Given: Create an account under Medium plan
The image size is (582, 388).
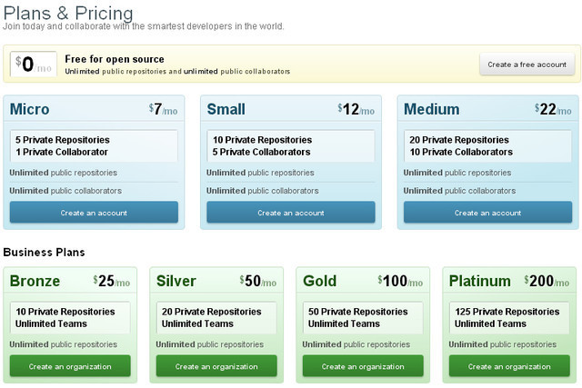Looking at the screenshot, I should pyautogui.click(x=487, y=213).
